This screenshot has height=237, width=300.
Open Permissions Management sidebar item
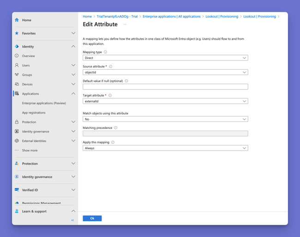42,203
